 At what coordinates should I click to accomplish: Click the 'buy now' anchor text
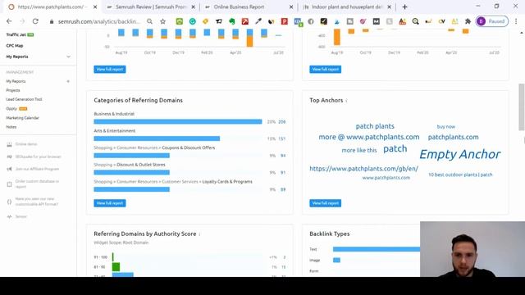[446, 127]
